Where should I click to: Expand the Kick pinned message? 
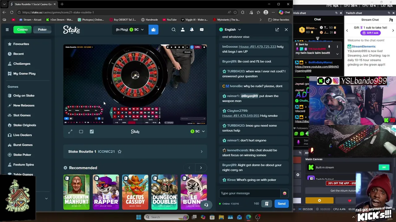coord(337,54)
